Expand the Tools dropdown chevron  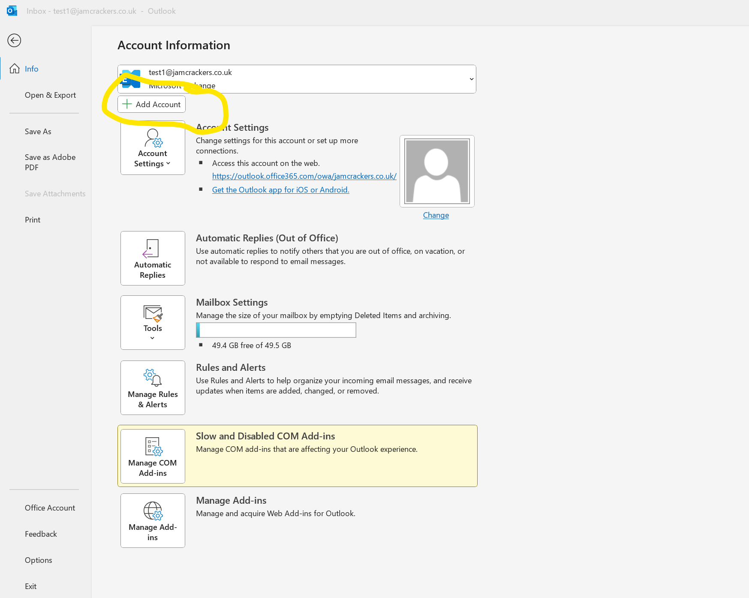click(x=153, y=338)
